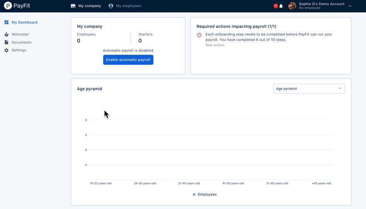Image resolution: width=366 pixels, height=209 pixels.
Task: Click the 15-23 years-old axis label
Action: [101, 183]
